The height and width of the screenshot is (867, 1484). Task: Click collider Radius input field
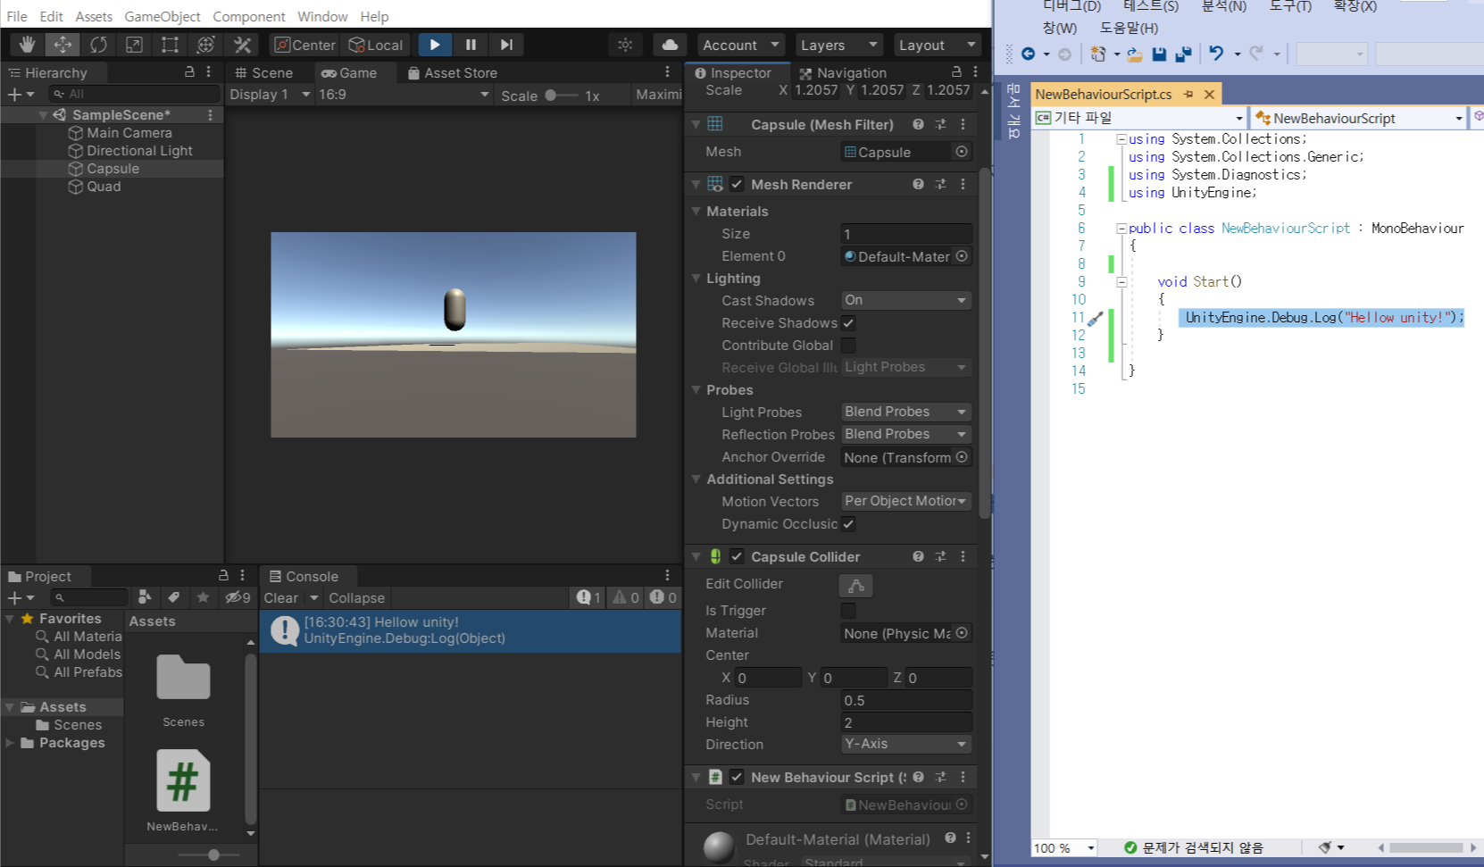[x=906, y=700]
